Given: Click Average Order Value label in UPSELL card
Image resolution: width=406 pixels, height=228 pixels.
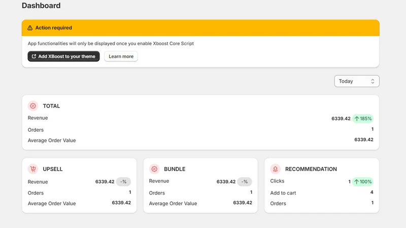Looking at the screenshot, I should [52, 204].
